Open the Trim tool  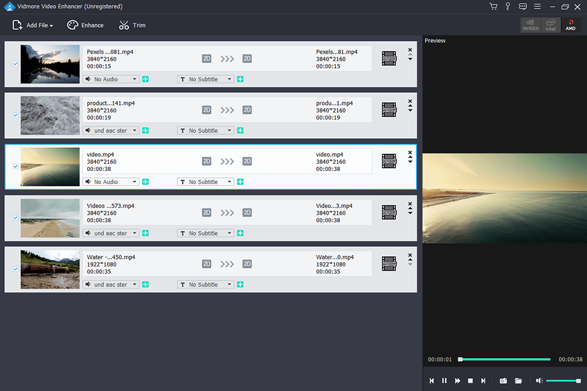click(132, 25)
